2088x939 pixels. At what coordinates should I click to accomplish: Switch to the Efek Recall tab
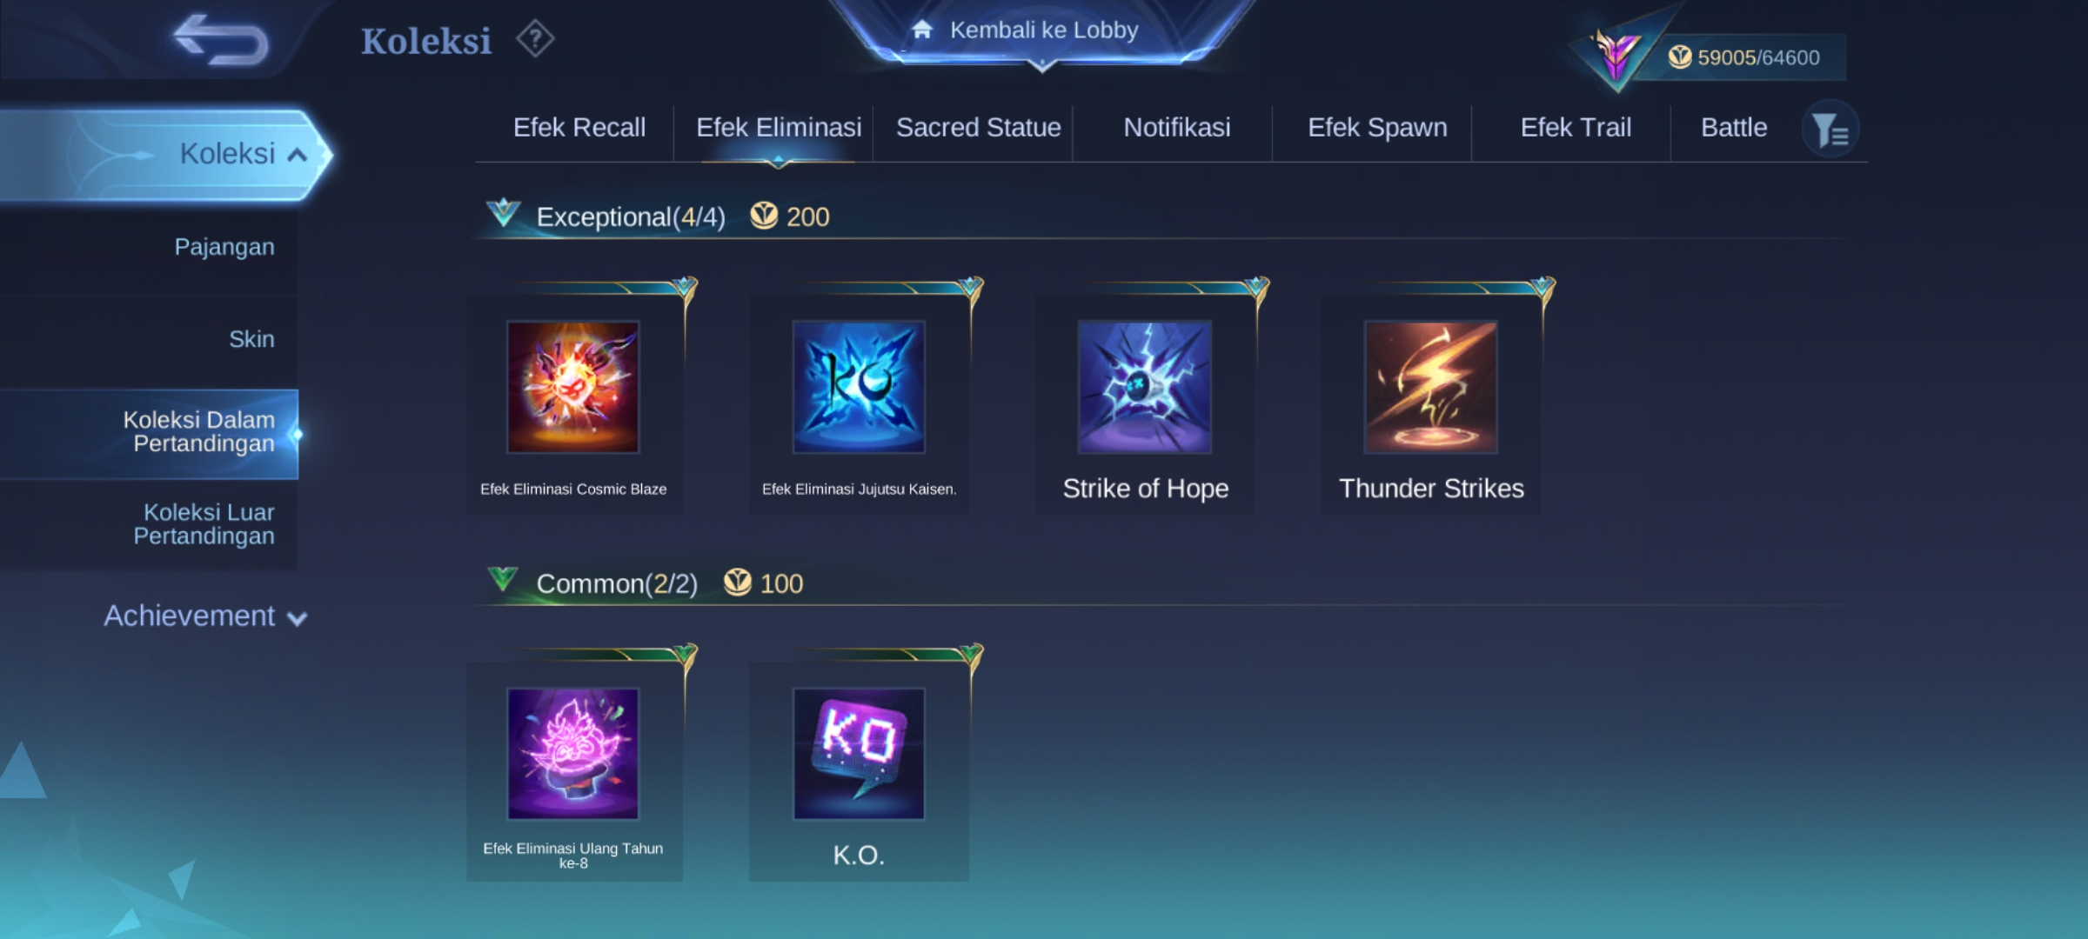579,128
